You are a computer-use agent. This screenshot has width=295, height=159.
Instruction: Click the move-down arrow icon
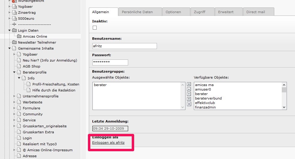point(189,94)
